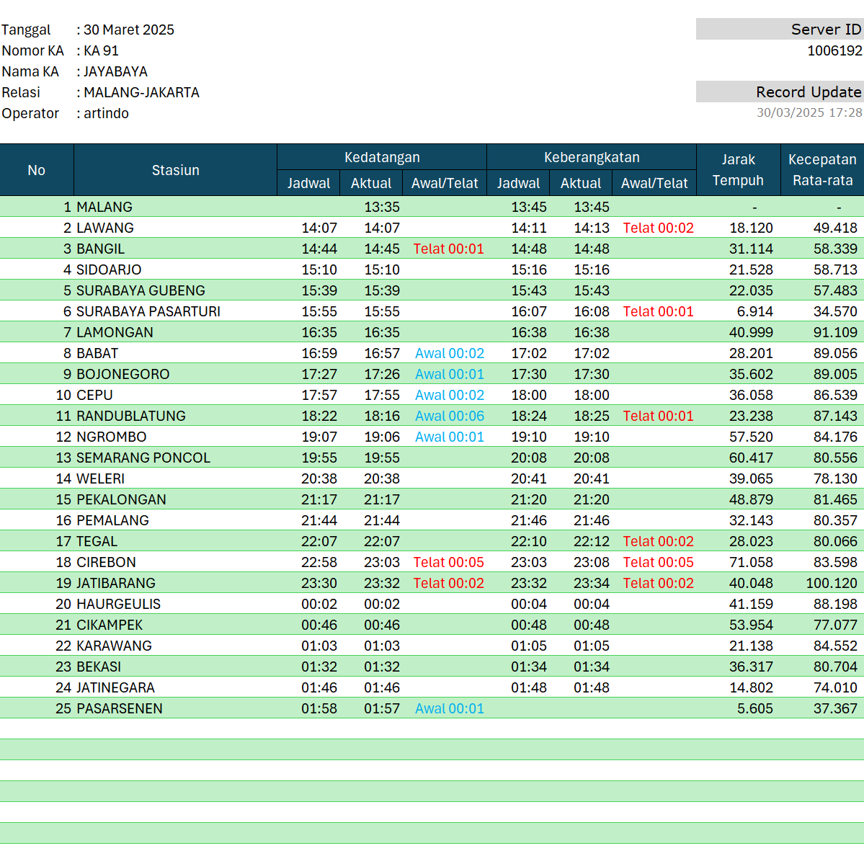This screenshot has width=864, height=851.
Task: Click CIREBON's Telat 00:05 arrival cell
Action: click(x=448, y=562)
